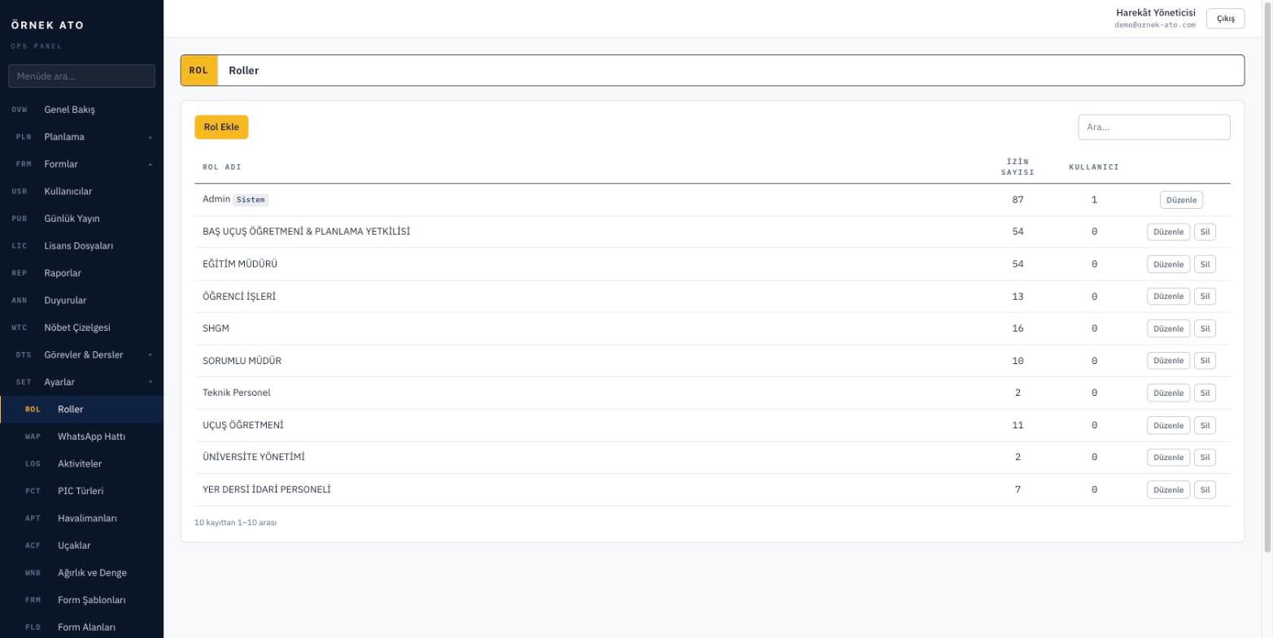Open Havalimanları page
Viewport: 1273px width, 638px height.
(x=81, y=519)
